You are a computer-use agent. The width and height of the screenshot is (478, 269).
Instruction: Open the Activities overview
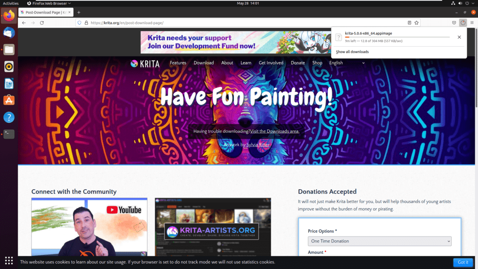(x=11, y=3)
